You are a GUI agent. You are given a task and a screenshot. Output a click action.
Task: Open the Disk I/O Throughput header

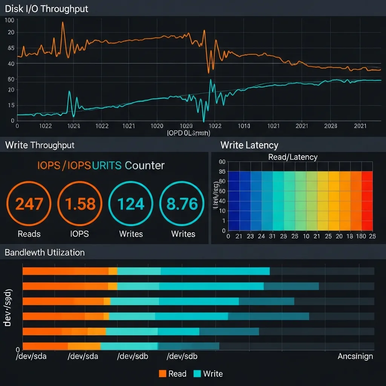pyautogui.click(x=46, y=8)
